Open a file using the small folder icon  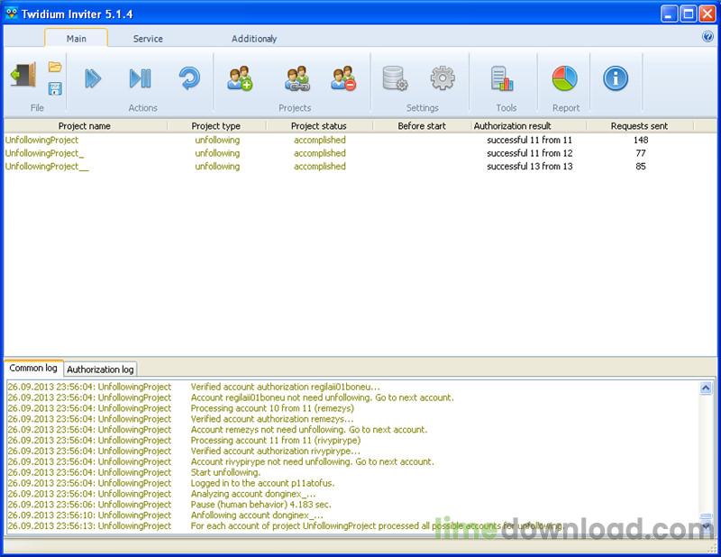coord(55,67)
